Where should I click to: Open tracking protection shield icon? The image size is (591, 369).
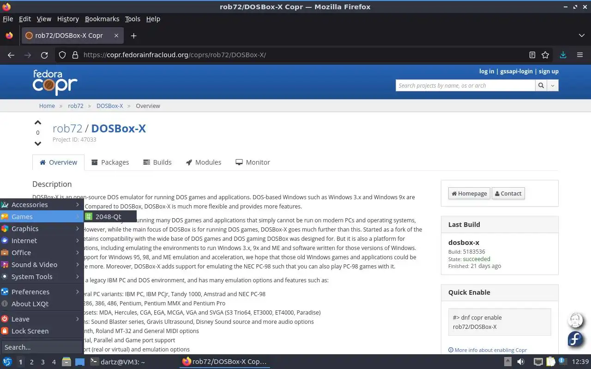(62, 55)
